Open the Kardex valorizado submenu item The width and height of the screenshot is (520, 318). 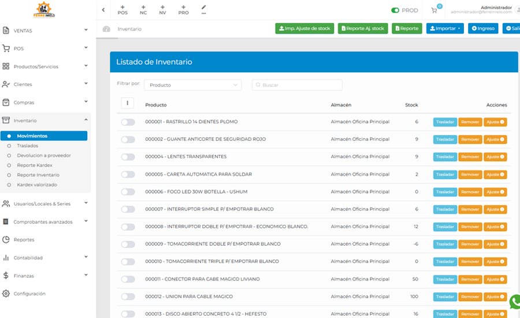tap(37, 184)
